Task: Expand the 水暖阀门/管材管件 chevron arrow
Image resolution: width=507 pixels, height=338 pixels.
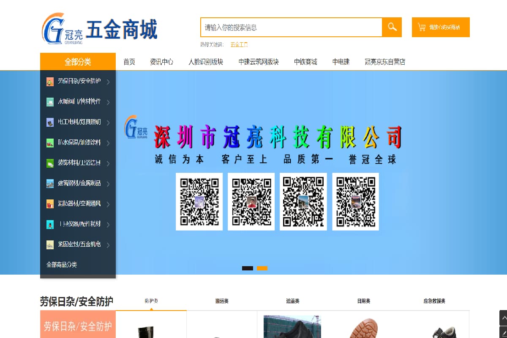Action: tap(108, 102)
